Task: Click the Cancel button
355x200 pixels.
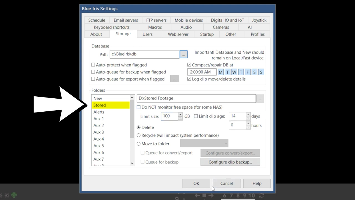Action: click(x=227, y=183)
